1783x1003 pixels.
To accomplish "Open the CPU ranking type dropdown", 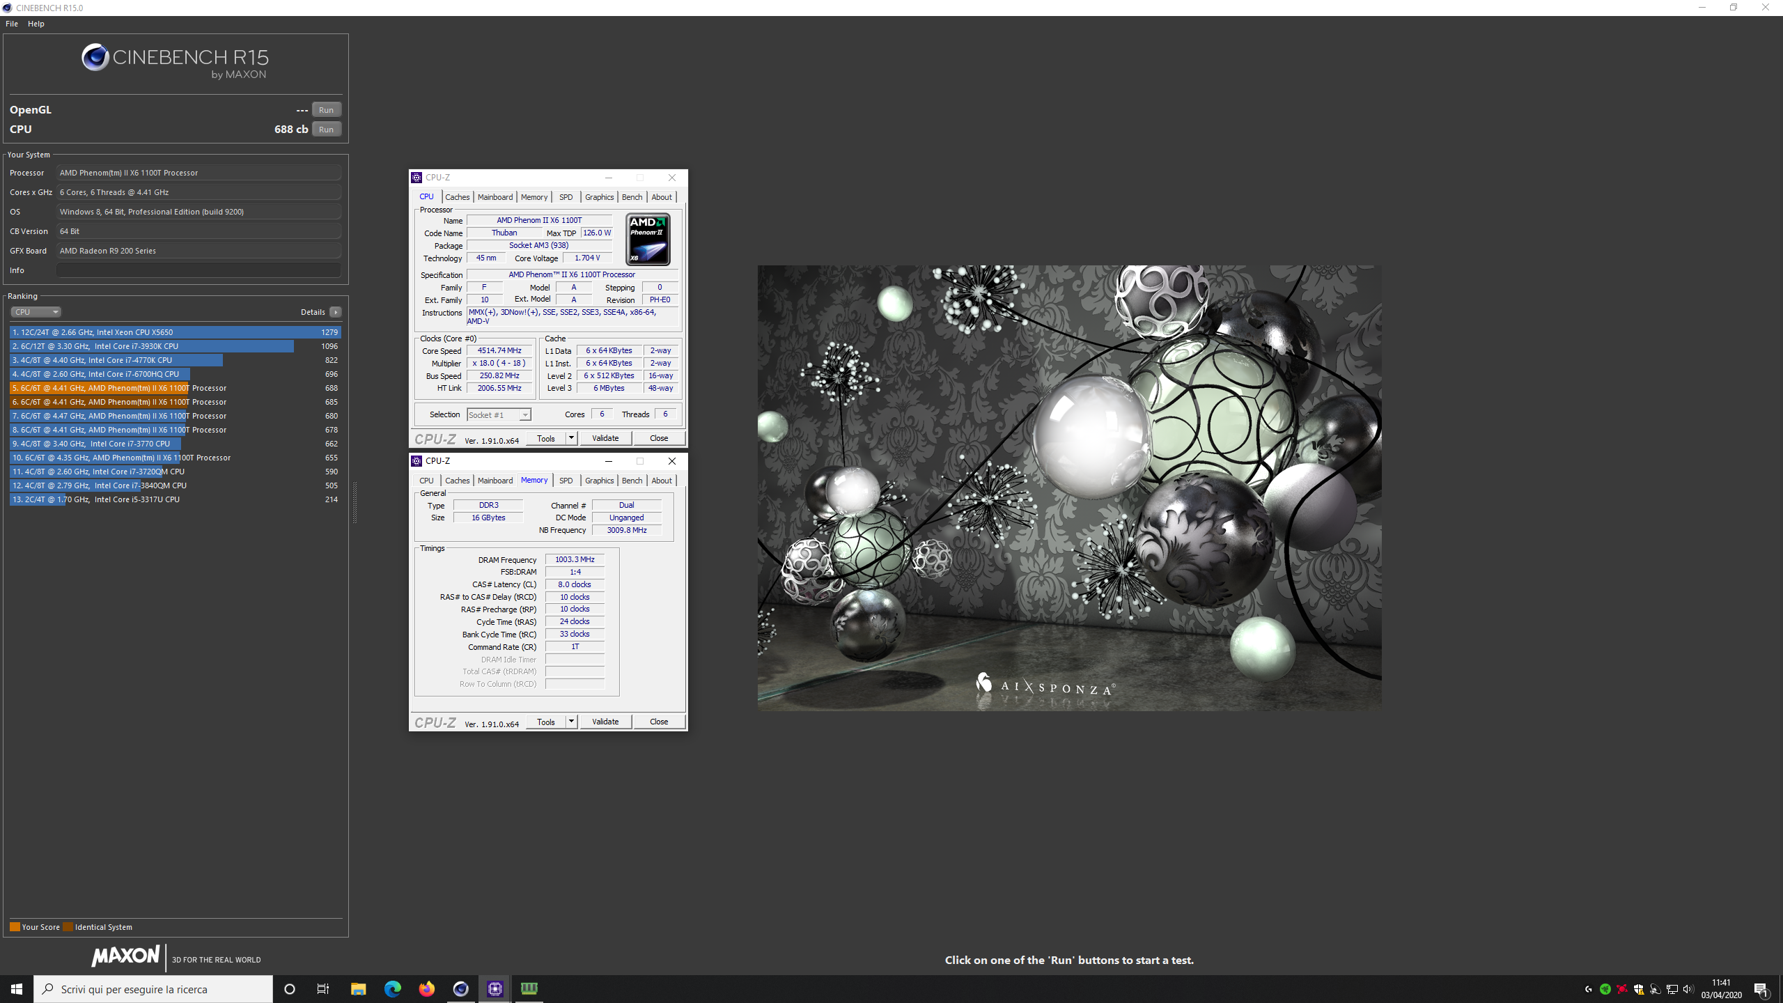I will pos(36,312).
